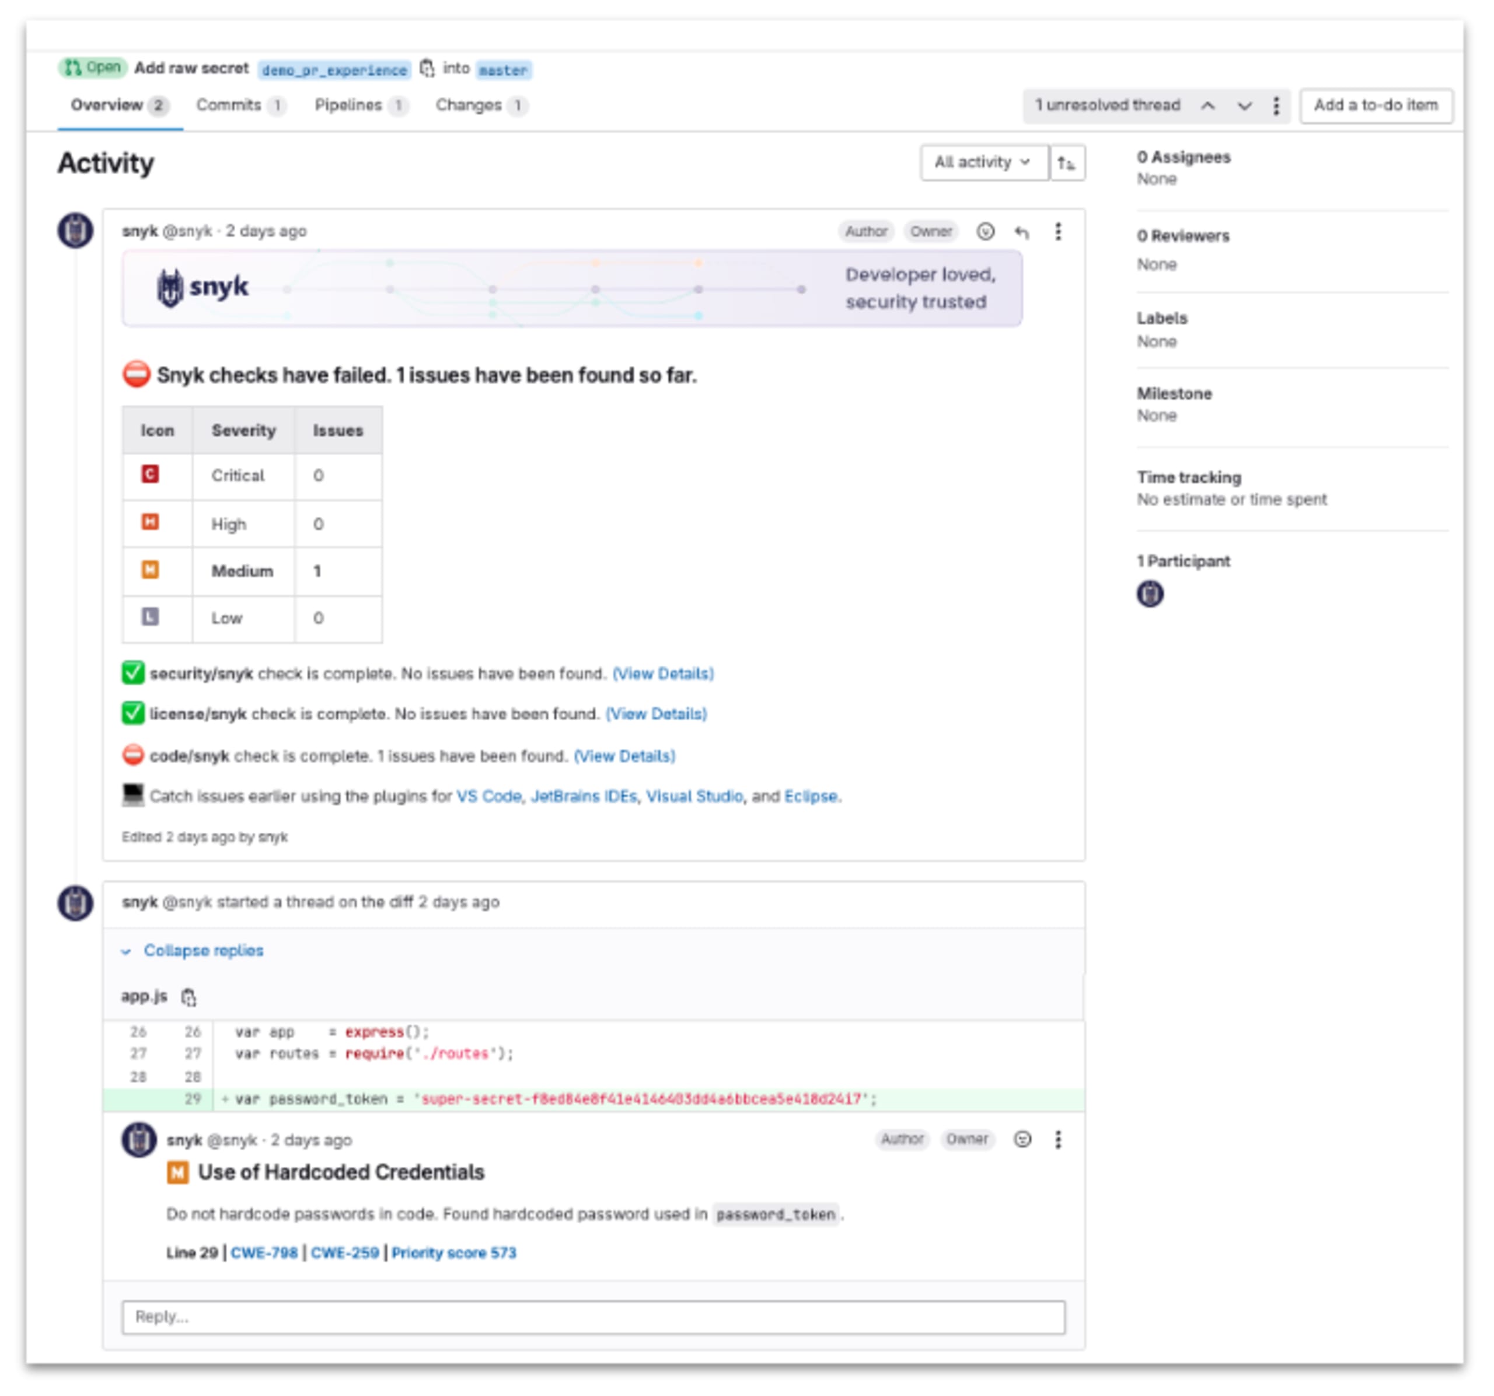Click the snyk banner logo
The height and width of the screenshot is (1396, 1494).
(x=203, y=288)
